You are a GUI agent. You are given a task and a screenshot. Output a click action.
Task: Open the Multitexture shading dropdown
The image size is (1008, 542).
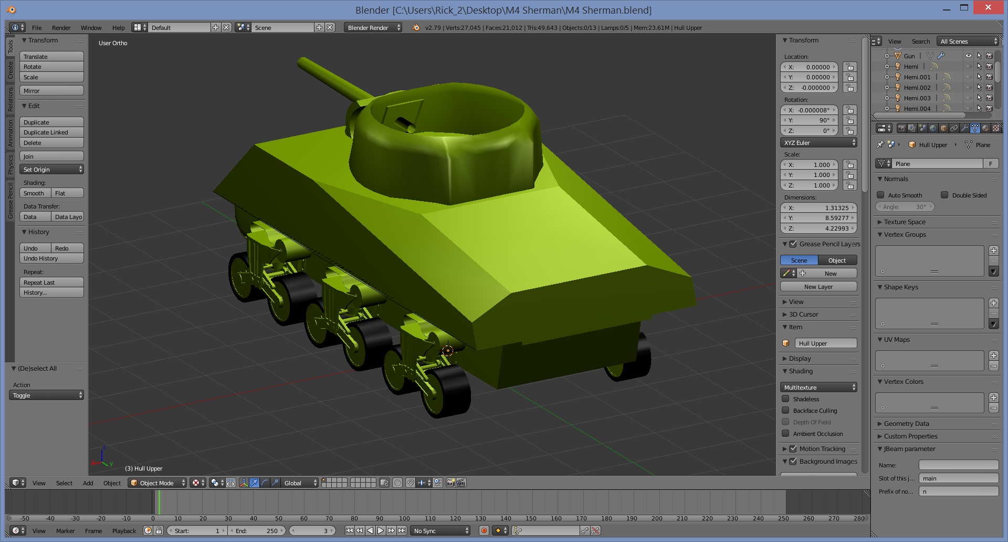pyautogui.click(x=818, y=387)
